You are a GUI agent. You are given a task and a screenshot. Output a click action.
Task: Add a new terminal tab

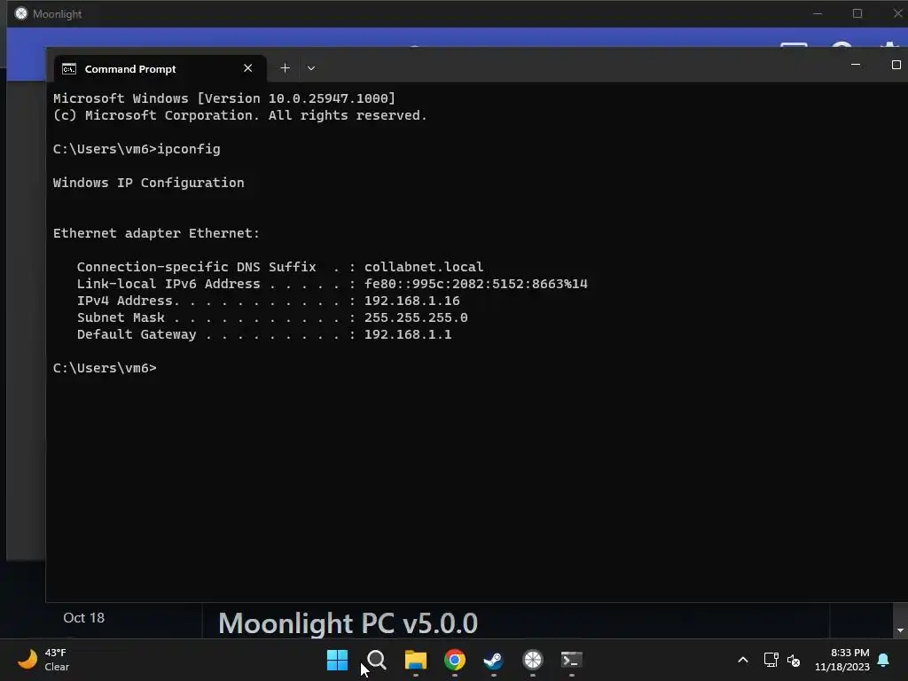click(x=285, y=68)
